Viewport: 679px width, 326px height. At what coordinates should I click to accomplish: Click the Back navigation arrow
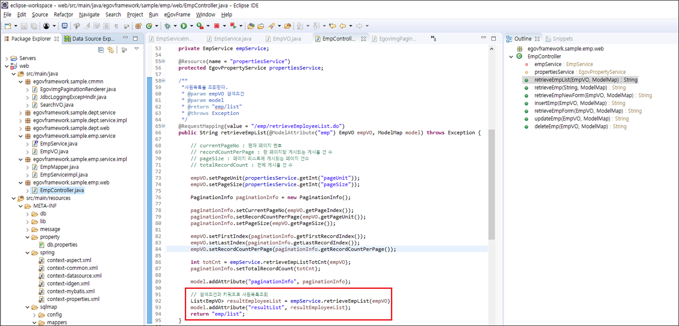(x=342, y=26)
